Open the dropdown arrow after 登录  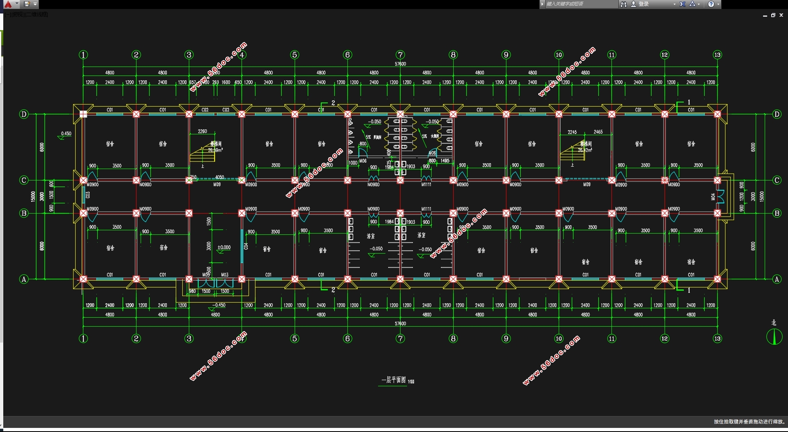click(x=674, y=4)
